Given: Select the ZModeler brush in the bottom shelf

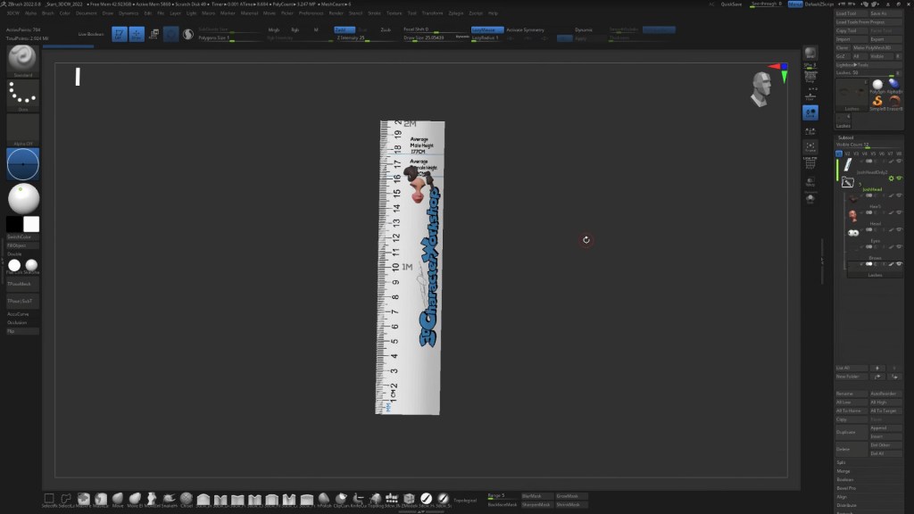Looking at the screenshot, I should pyautogui.click(x=409, y=499).
